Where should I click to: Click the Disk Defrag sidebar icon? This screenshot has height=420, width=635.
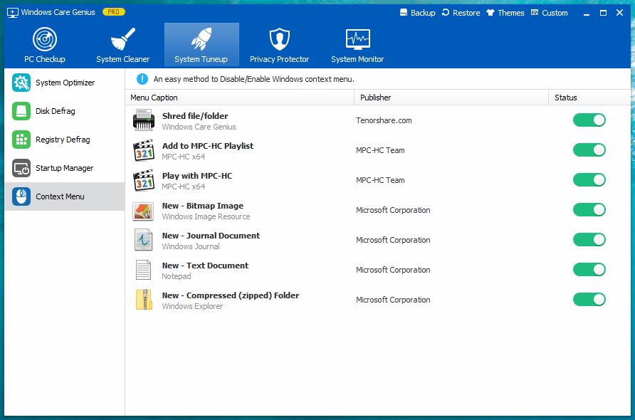tap(21, 111)
